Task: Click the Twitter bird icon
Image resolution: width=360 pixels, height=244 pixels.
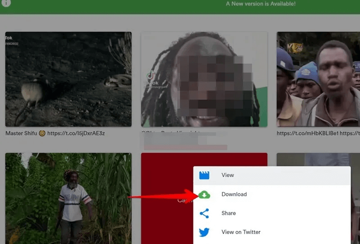Action: [x=204, y=232]
